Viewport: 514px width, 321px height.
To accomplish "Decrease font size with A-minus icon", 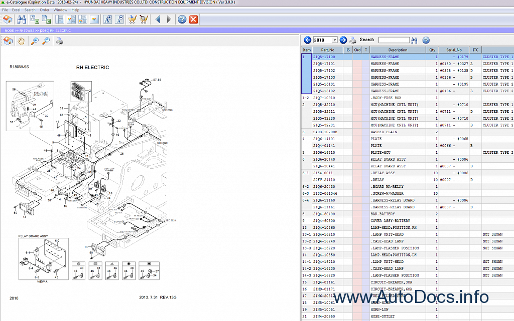I will (119, 20).
